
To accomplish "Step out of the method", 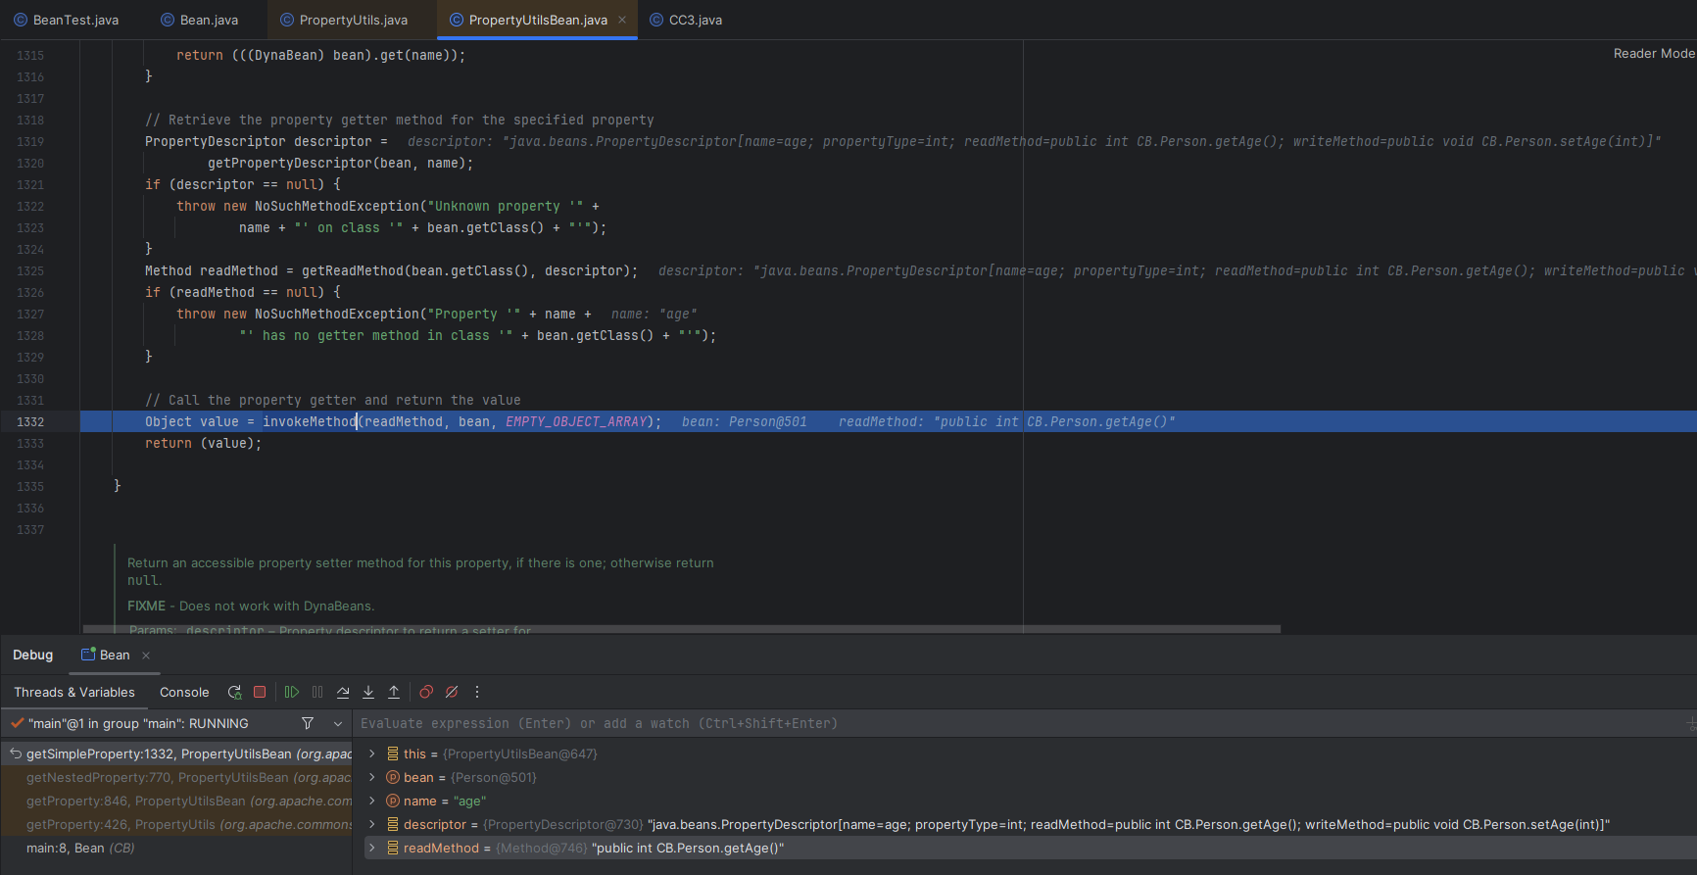I will [x=394, y=692].
